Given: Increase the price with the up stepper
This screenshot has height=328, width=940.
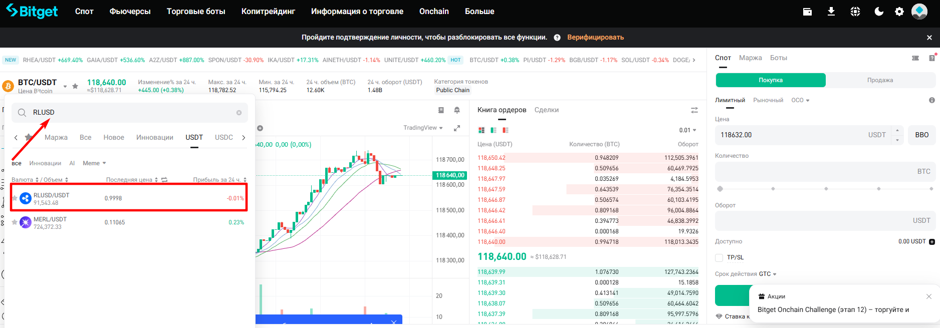Looking at the screenshot, I should [897, 131].
